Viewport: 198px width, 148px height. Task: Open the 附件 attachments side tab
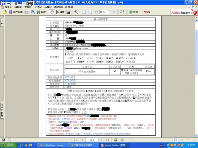(x=2, y=106)
